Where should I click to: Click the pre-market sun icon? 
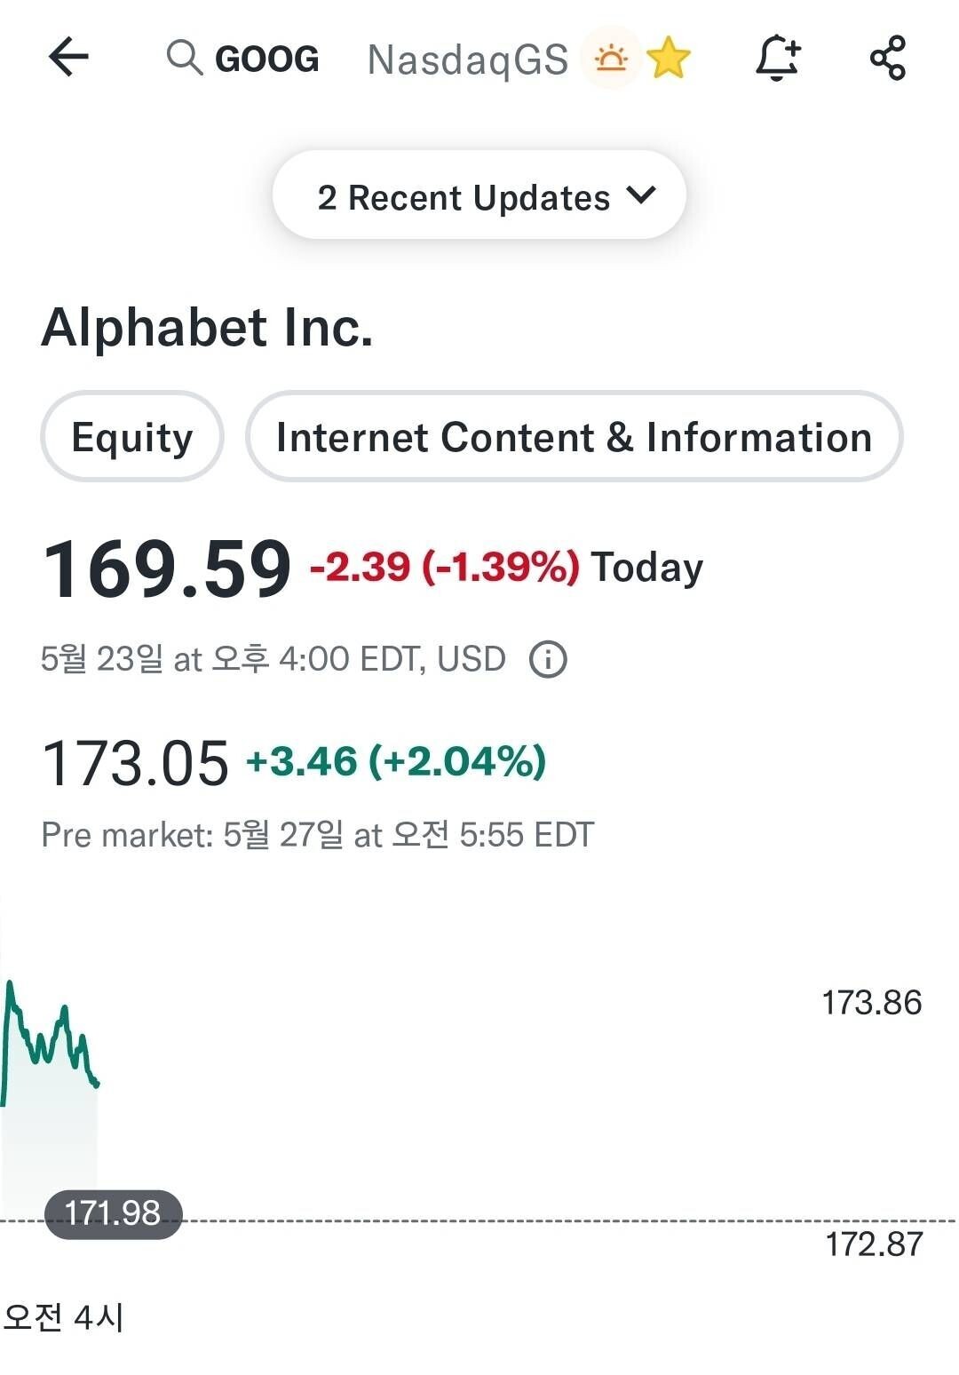[611, 59]
